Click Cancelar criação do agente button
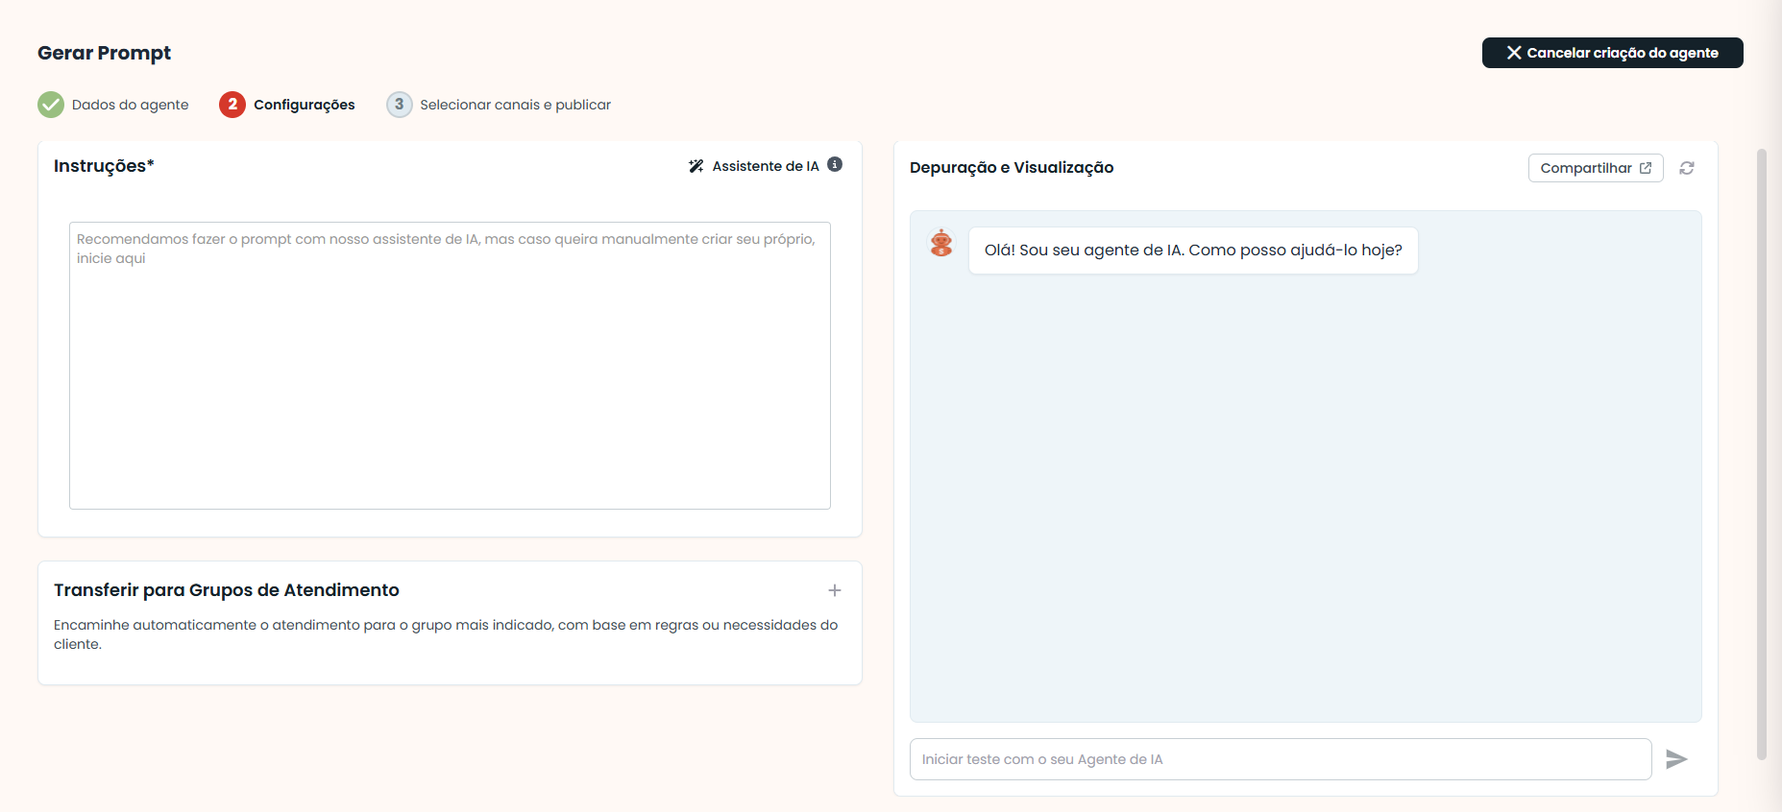The height and width of the screenshot is (812, 1782). tap(1612, 53)
